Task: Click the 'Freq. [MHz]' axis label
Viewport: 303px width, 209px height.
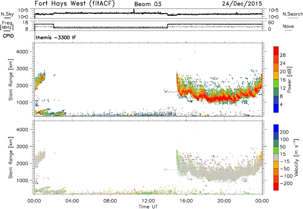Action: coord(7,25)
